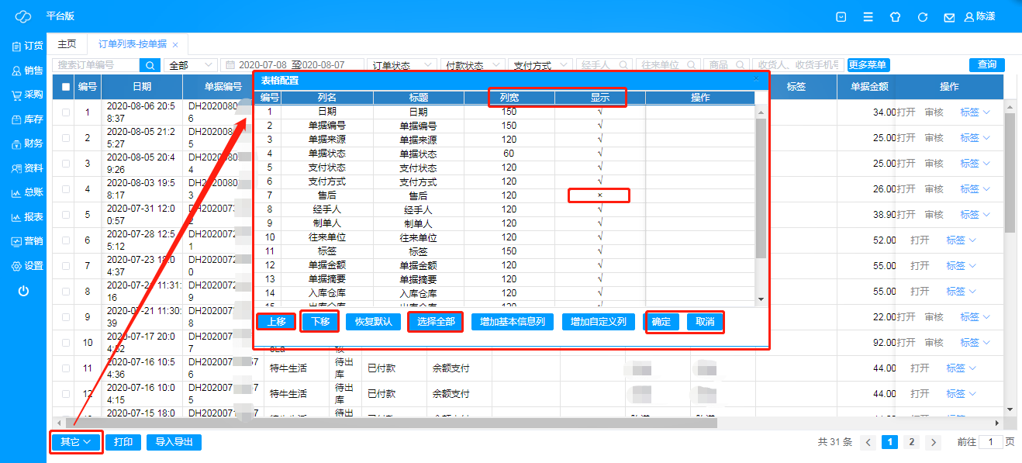Click the search magnifier button by order number

coord(150,65)
